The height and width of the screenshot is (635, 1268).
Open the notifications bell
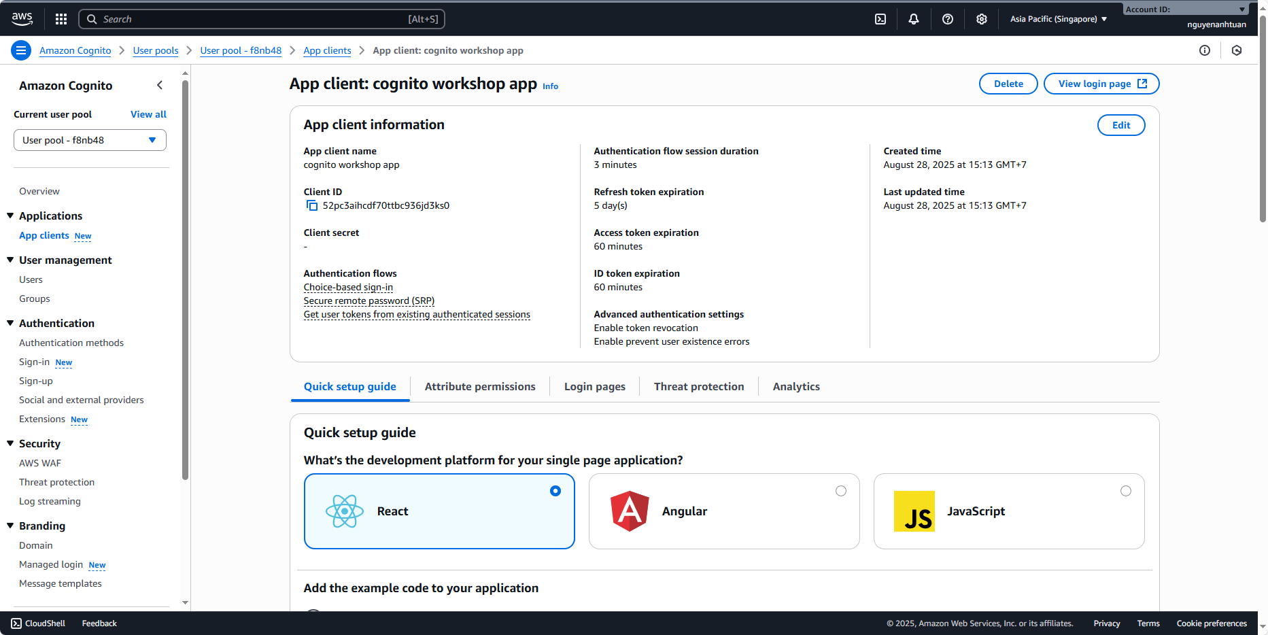click(x=914, y=19)
